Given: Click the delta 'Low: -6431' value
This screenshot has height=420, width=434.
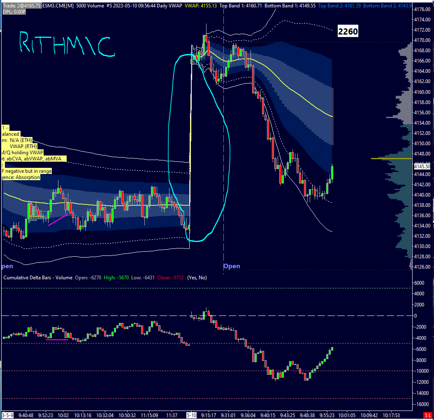Looking at the screenshot, I should (143, 277).
